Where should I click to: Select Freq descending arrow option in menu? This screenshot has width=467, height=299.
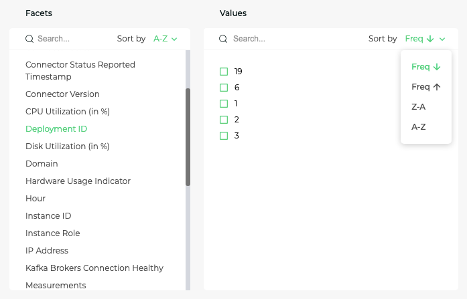click(426, 67)
